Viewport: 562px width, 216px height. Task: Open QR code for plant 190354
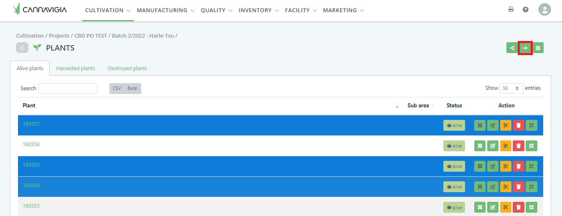[531, 187]
